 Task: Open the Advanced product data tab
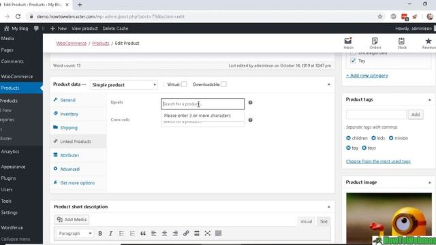click(x=78, y=169)
